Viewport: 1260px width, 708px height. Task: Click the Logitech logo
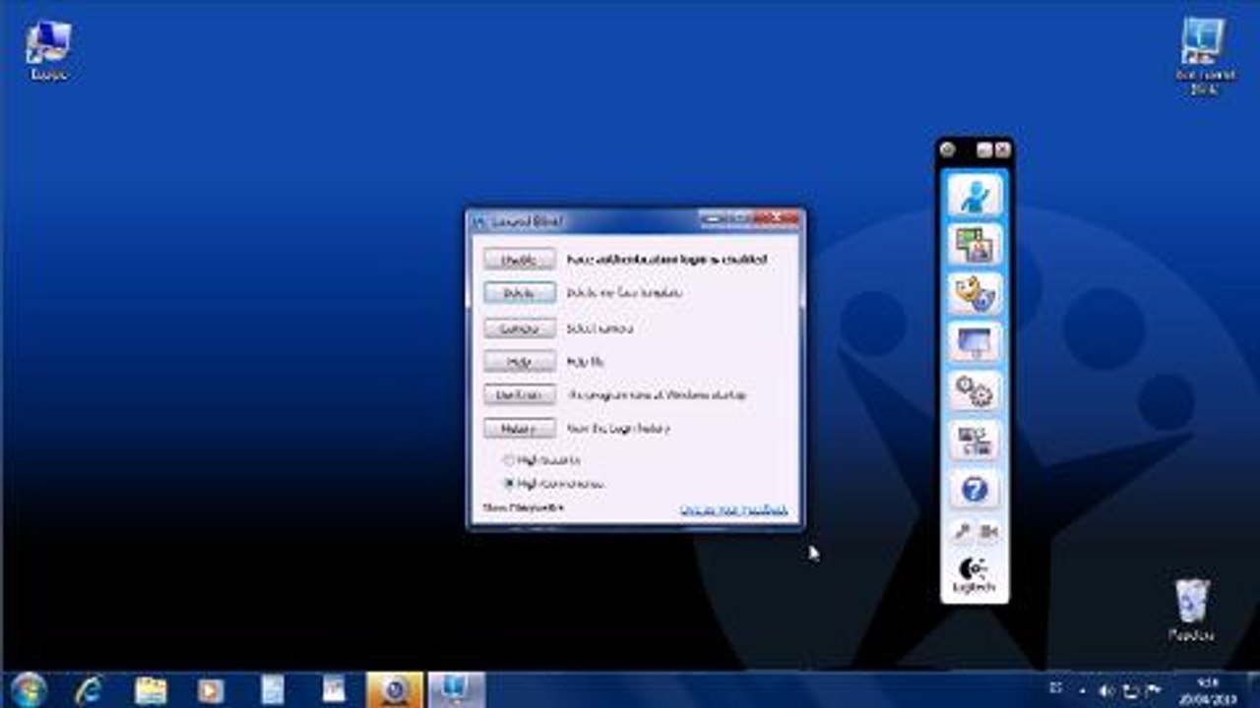975,575
